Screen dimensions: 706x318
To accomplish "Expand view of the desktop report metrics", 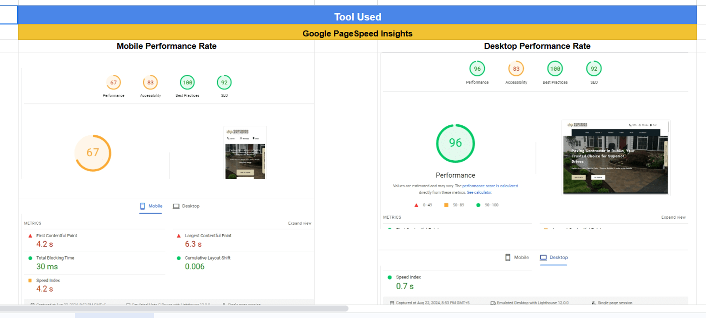I will coord(673,217).
